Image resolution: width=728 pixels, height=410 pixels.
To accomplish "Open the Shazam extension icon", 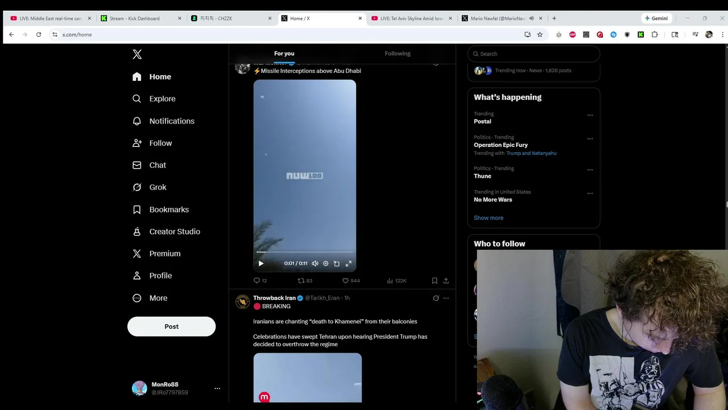I will pyautogui.click(x=613, y=35).
